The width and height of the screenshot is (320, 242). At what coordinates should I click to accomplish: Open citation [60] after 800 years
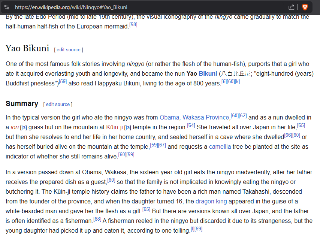[x=231, y=82]
